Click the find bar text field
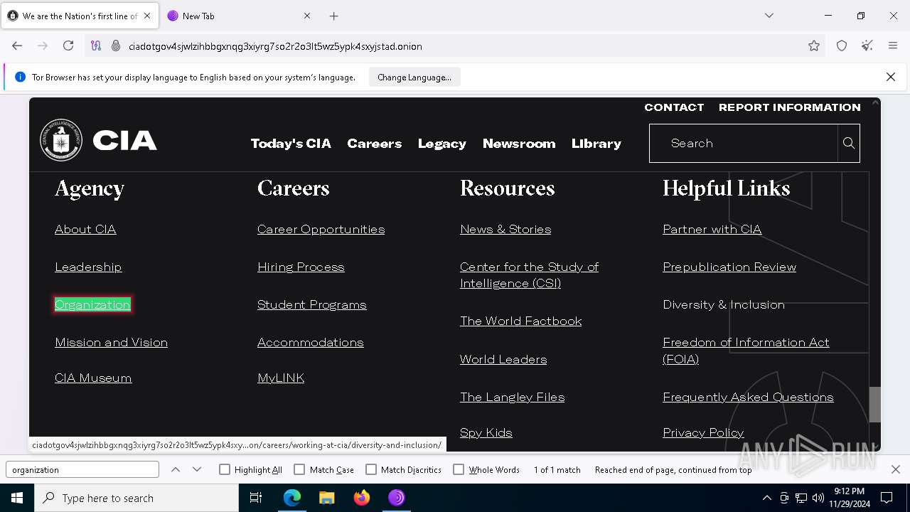The image size is (910, 512). tap(82, 469)
